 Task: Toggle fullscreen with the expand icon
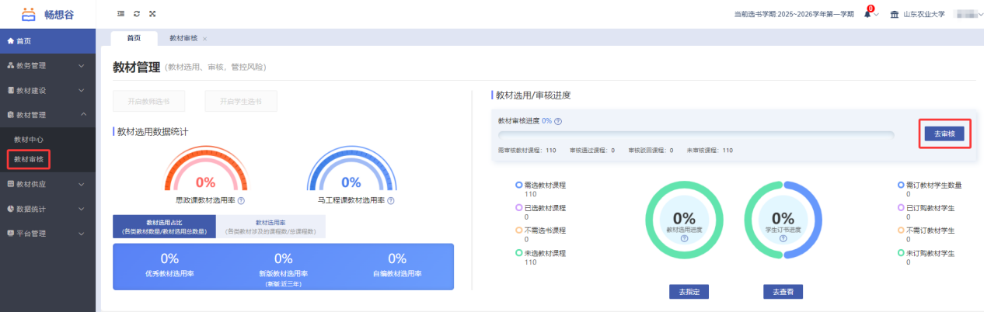click(x=152, y=14)
